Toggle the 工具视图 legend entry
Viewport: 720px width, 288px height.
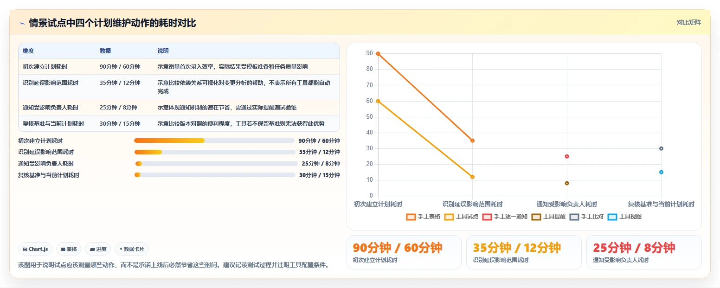tap(624, 217)
